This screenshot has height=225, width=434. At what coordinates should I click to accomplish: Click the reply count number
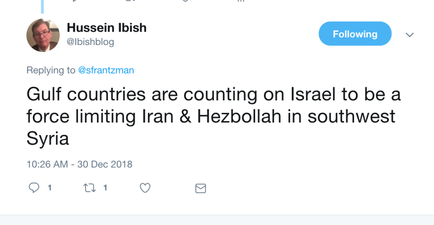click(x=50, y=188)
